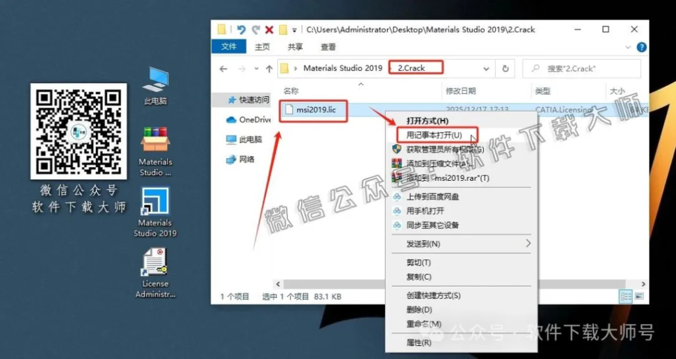This screenshot has width=676, height=359.
Task: Select 此电脑 in navigation pane
Action: [245, 140]
